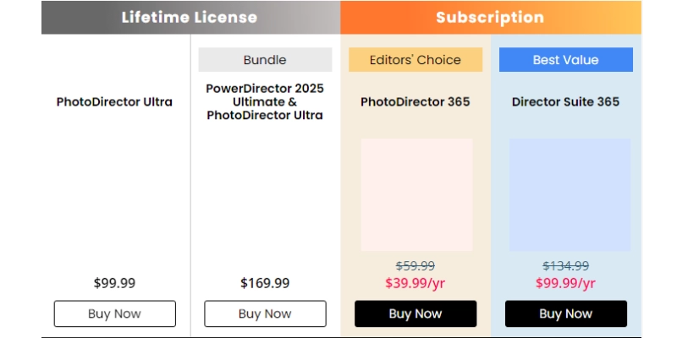The height and width of the screenshot is (338, 677).
Task: Select the Lifetime License header tab
Action: click(190, 17)
